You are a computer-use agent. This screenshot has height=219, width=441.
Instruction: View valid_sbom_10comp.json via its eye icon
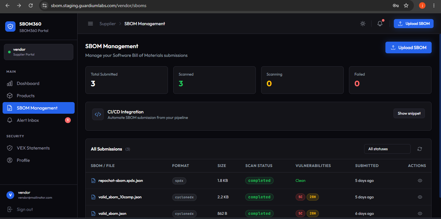click(x=420, y=197)
